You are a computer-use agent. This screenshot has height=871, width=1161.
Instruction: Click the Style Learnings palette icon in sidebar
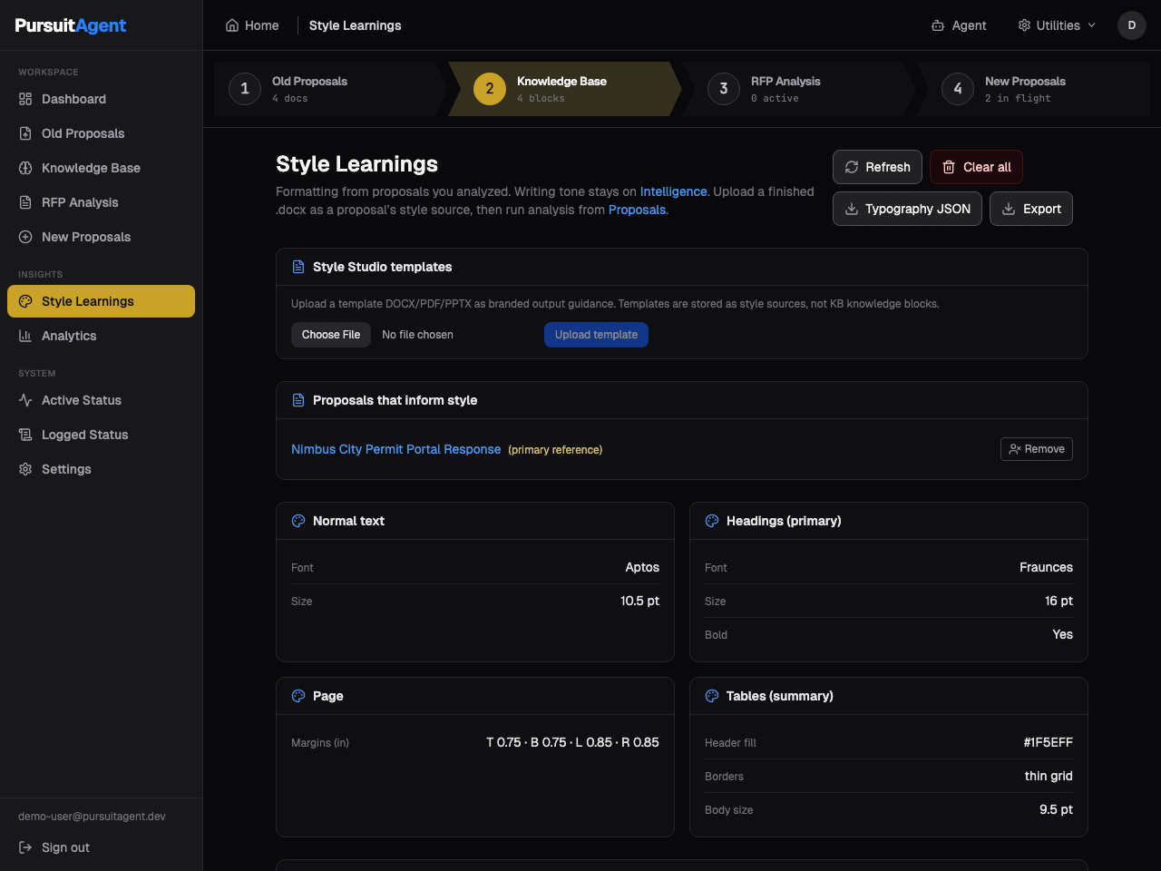pos(25,301)
